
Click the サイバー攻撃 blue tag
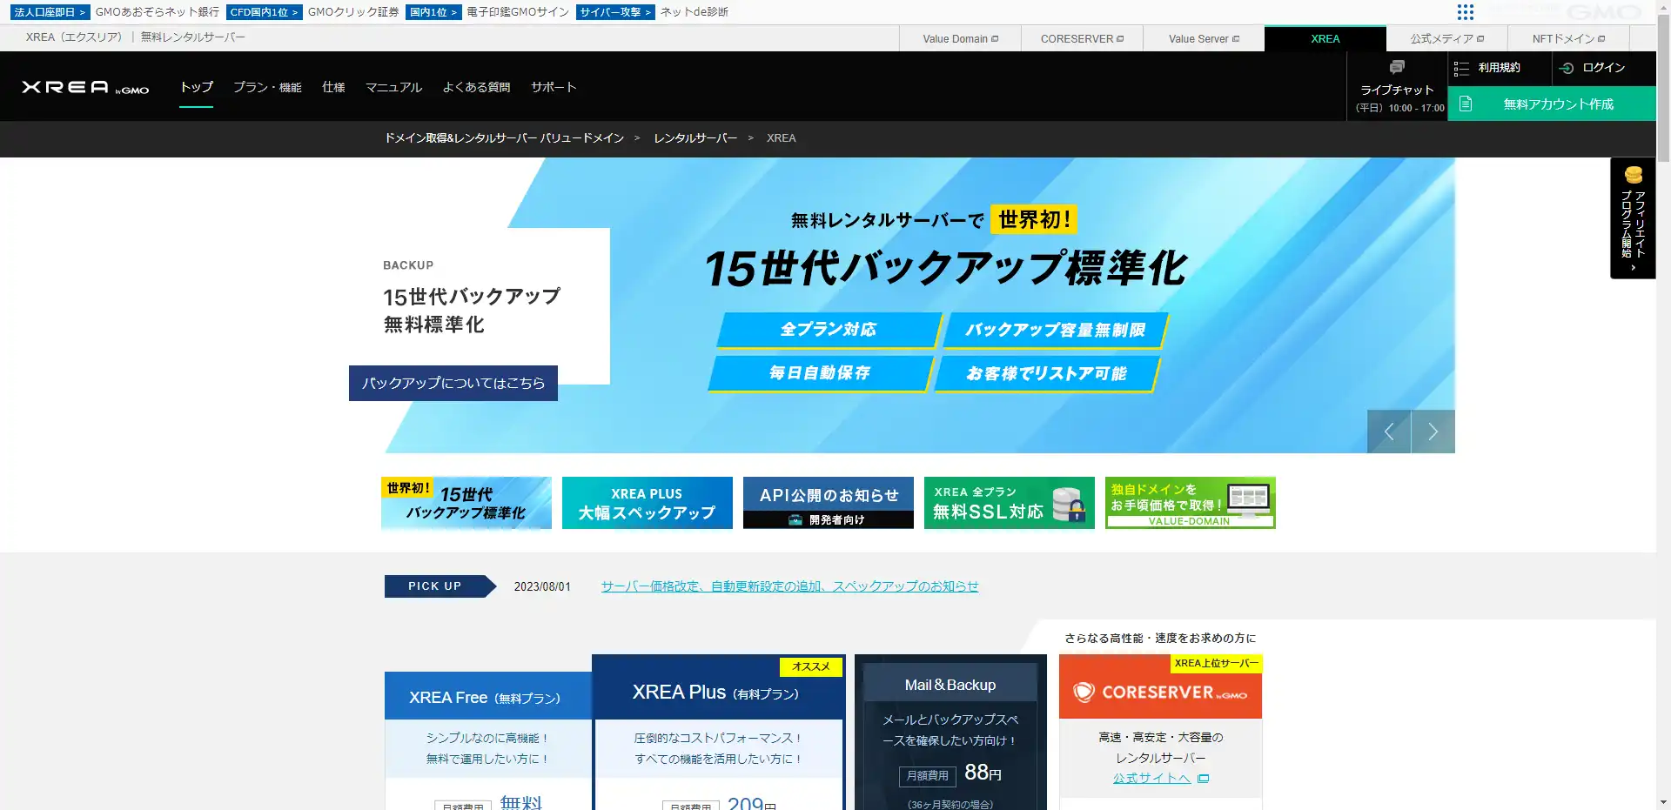[x=614, y=12]
